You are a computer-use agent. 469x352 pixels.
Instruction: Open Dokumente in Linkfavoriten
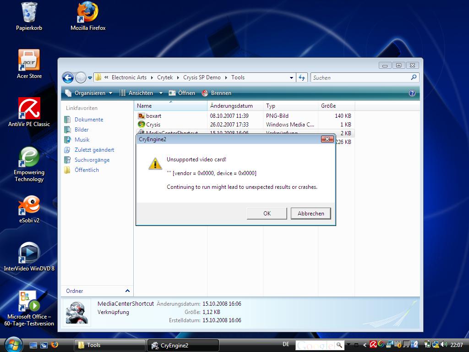(x=84, y=120)
